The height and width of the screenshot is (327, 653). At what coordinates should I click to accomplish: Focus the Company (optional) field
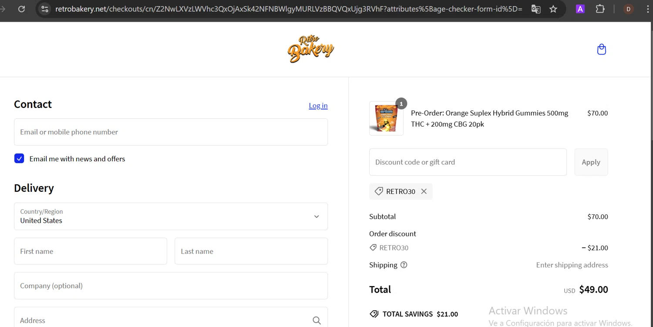coord(171,286)
